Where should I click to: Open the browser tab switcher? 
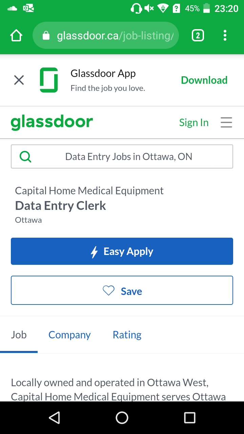198,36
